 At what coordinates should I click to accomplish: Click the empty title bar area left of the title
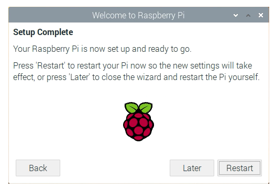point(50,15)
